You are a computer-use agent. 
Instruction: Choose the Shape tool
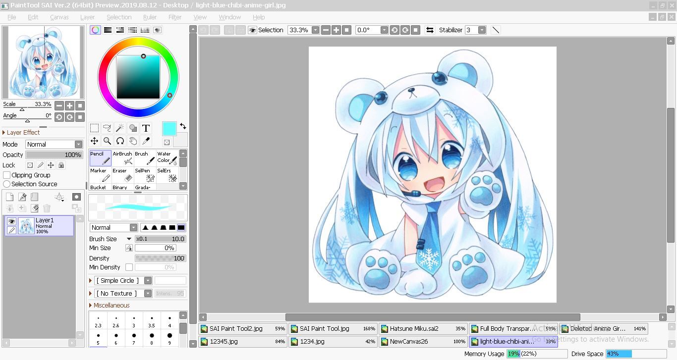tap(133, 128)
